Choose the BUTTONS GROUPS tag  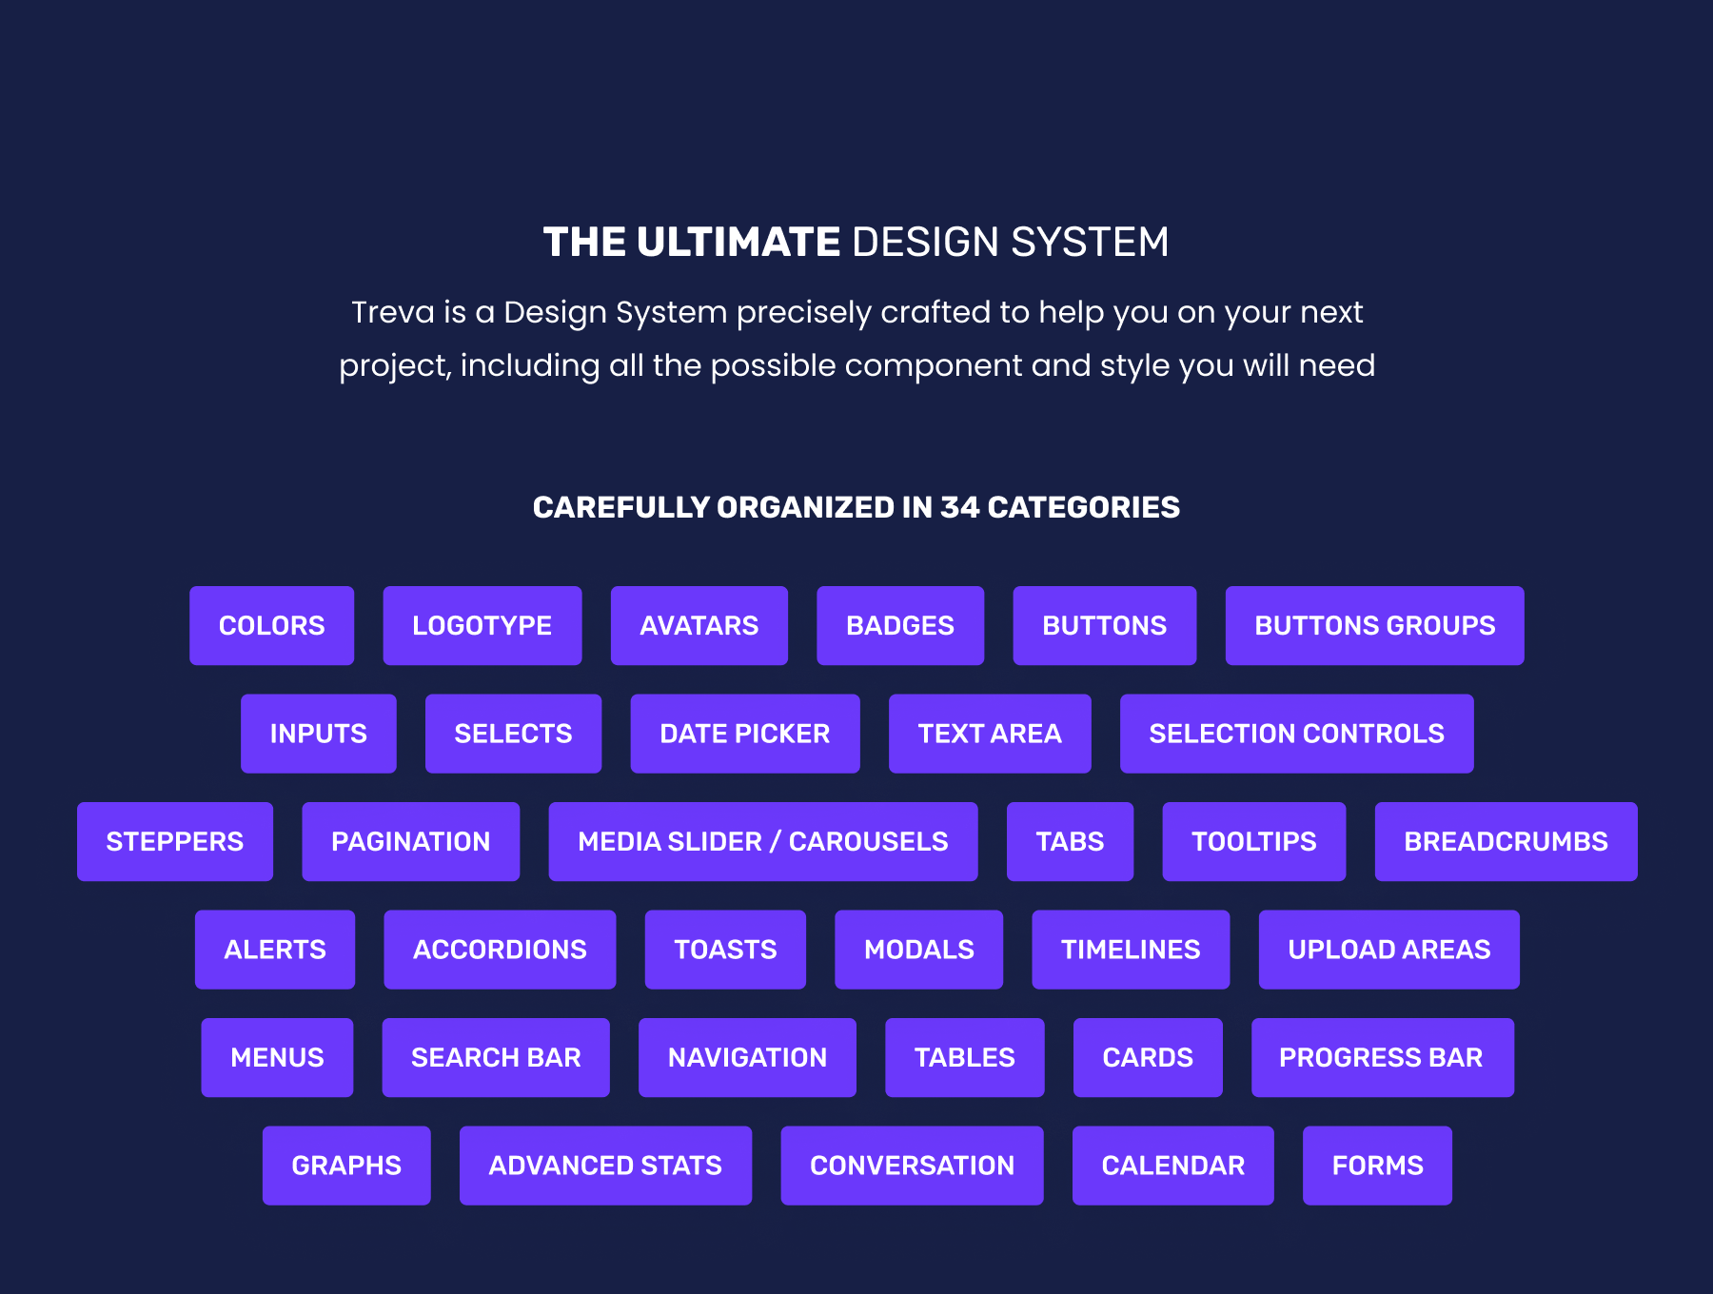1374,625
